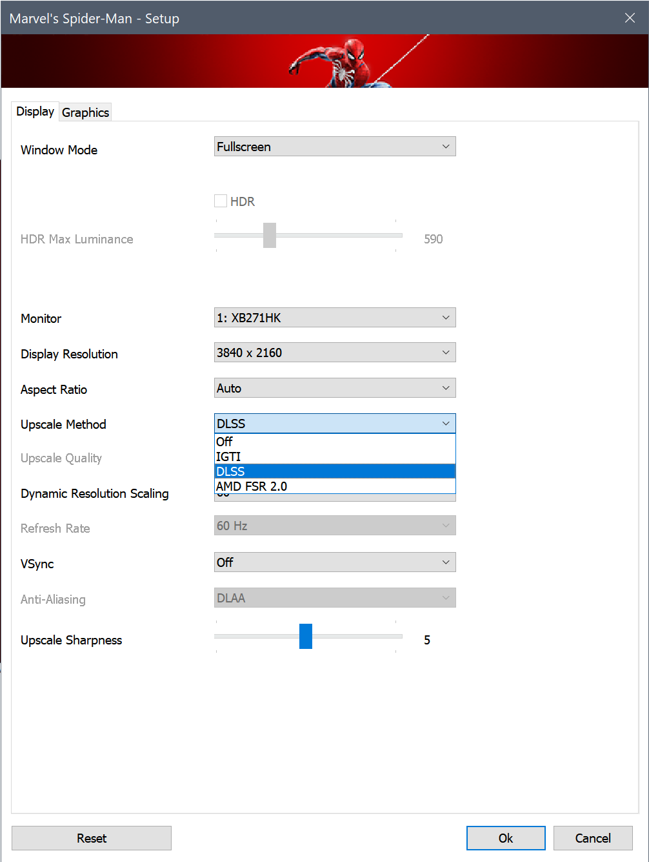Click the HDR Max Luminance slider handle
Viewport: 649px width, 862px height.
(270, 235)
